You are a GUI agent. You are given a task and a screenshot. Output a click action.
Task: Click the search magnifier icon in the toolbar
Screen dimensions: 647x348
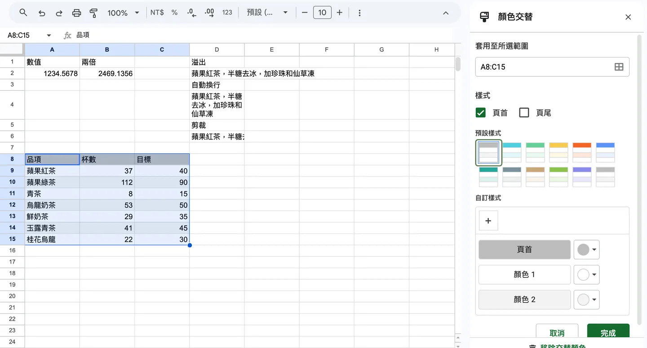[x=23, y=13]
